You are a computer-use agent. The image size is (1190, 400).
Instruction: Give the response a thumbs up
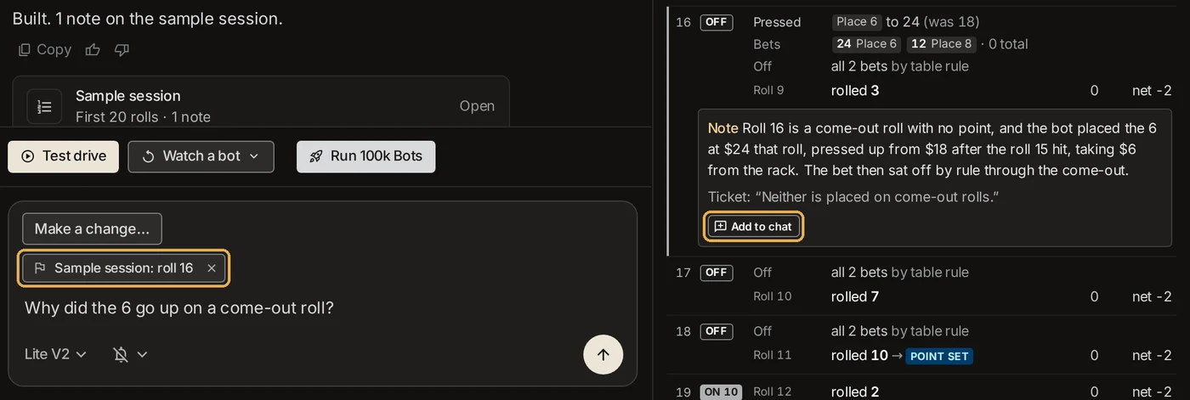(x=93, y=50)
